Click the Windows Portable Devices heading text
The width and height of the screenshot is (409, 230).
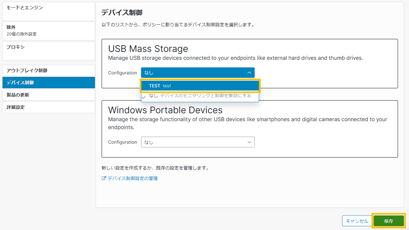coord(165,110)
